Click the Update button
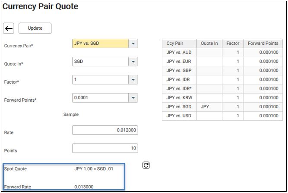Viewport: 288px width, 193px height. point(35,28)
